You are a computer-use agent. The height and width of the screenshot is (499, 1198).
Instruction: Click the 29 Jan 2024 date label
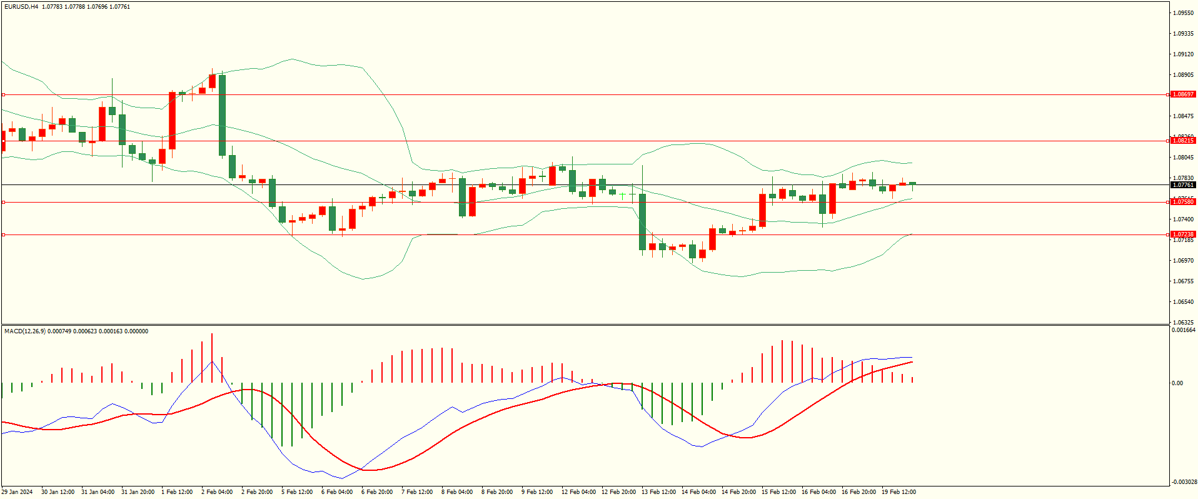click(17, 492)
